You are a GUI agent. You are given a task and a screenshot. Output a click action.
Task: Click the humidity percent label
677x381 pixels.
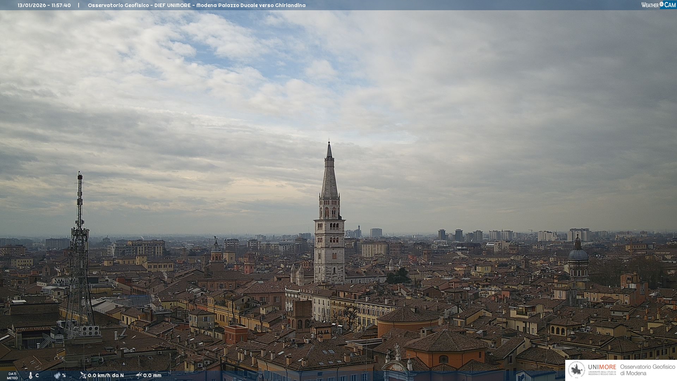click(x=64, y=375)
